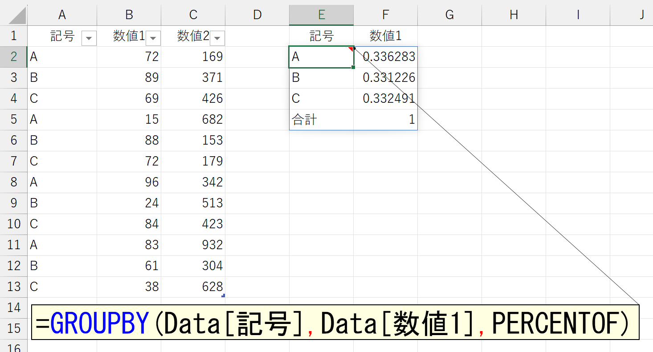Click cell C11 with value 932

point(193,245)
